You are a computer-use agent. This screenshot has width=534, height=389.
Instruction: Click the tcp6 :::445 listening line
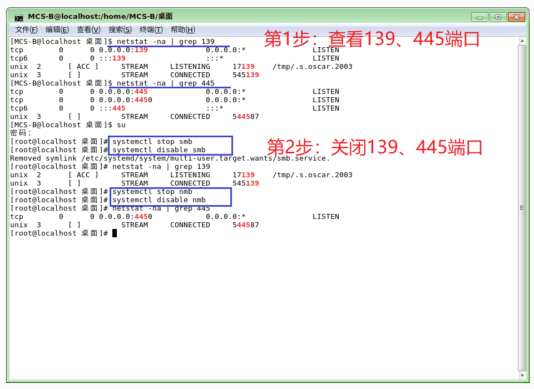click(175, 108)
